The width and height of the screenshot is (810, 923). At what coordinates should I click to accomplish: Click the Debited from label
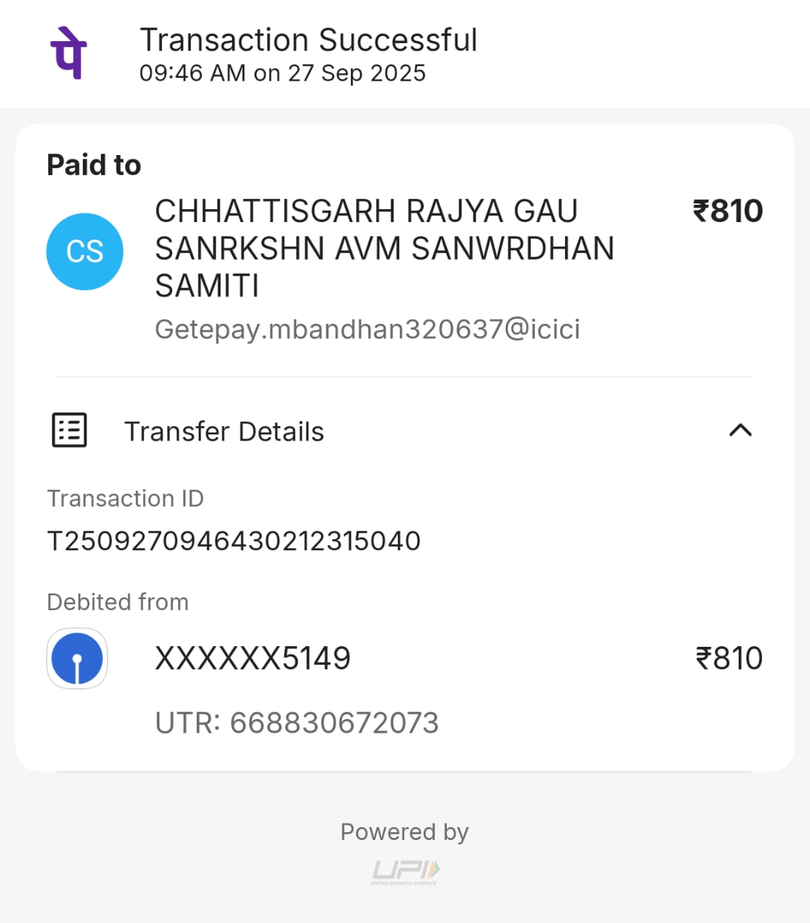tap(117, 602)
